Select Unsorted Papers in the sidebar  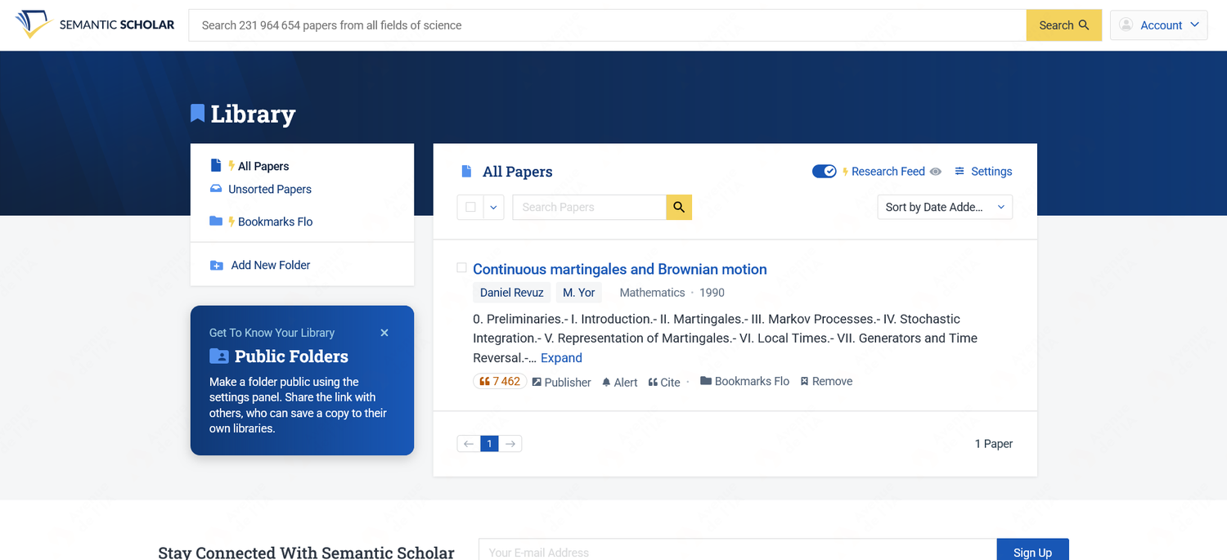pyautogui.click(x=269, y=190)
